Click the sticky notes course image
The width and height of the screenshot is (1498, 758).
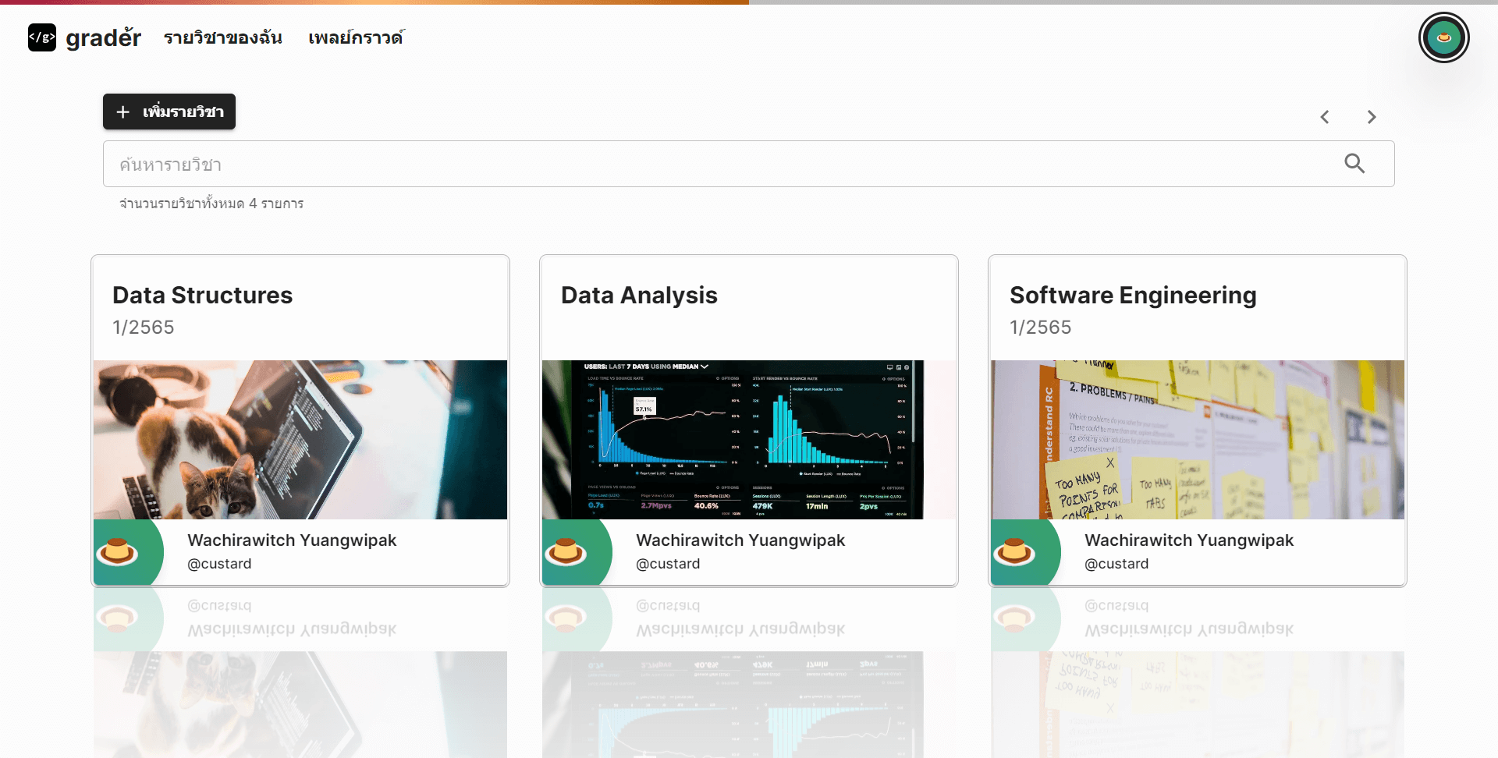(1198, 440)
